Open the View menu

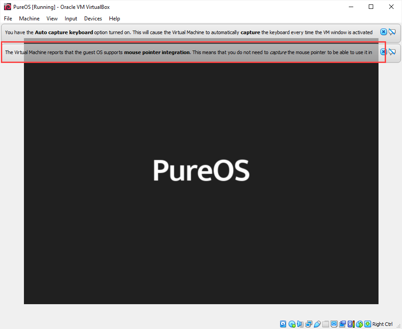click(52, 19)
